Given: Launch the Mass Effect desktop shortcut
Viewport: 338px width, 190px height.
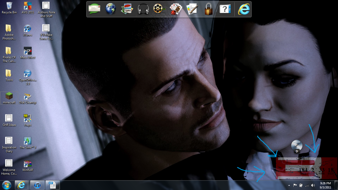Looking at the screenshot, I should (28, 51).
